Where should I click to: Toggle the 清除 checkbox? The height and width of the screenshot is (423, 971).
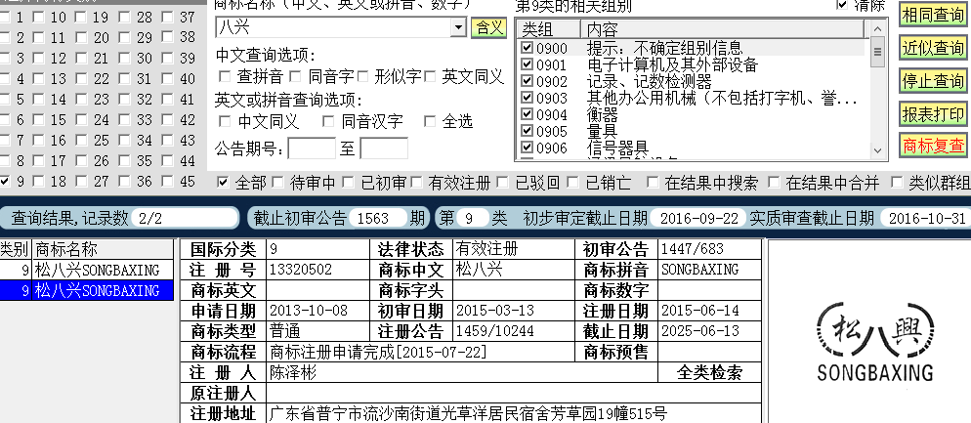842,5
